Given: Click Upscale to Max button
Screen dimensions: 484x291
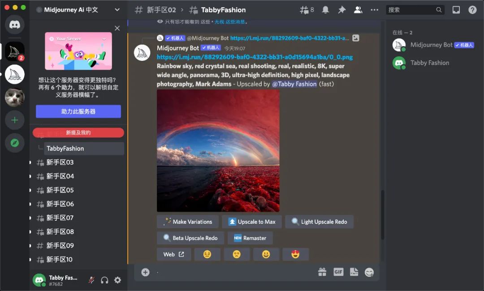Looking at the screenshot, I should point(252,222).
